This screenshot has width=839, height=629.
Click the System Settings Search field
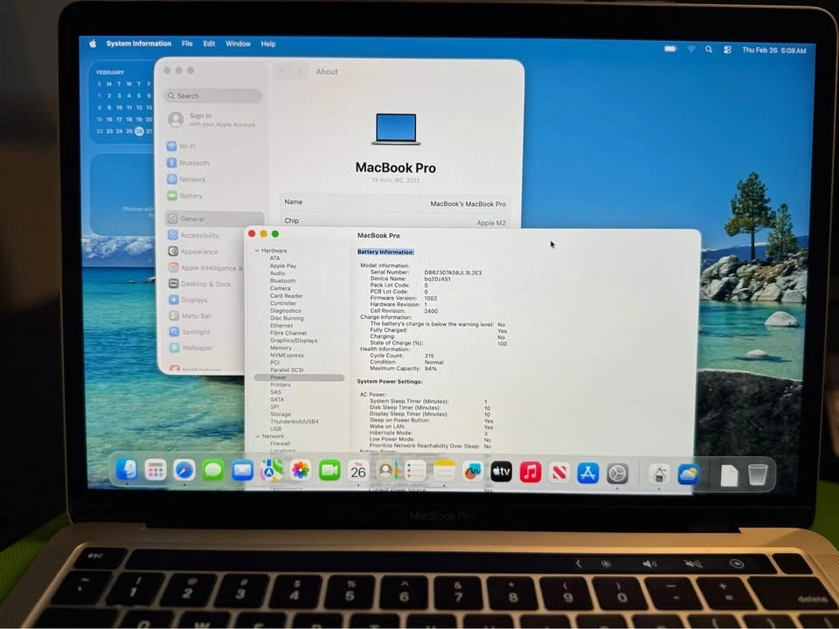point(213,96)
